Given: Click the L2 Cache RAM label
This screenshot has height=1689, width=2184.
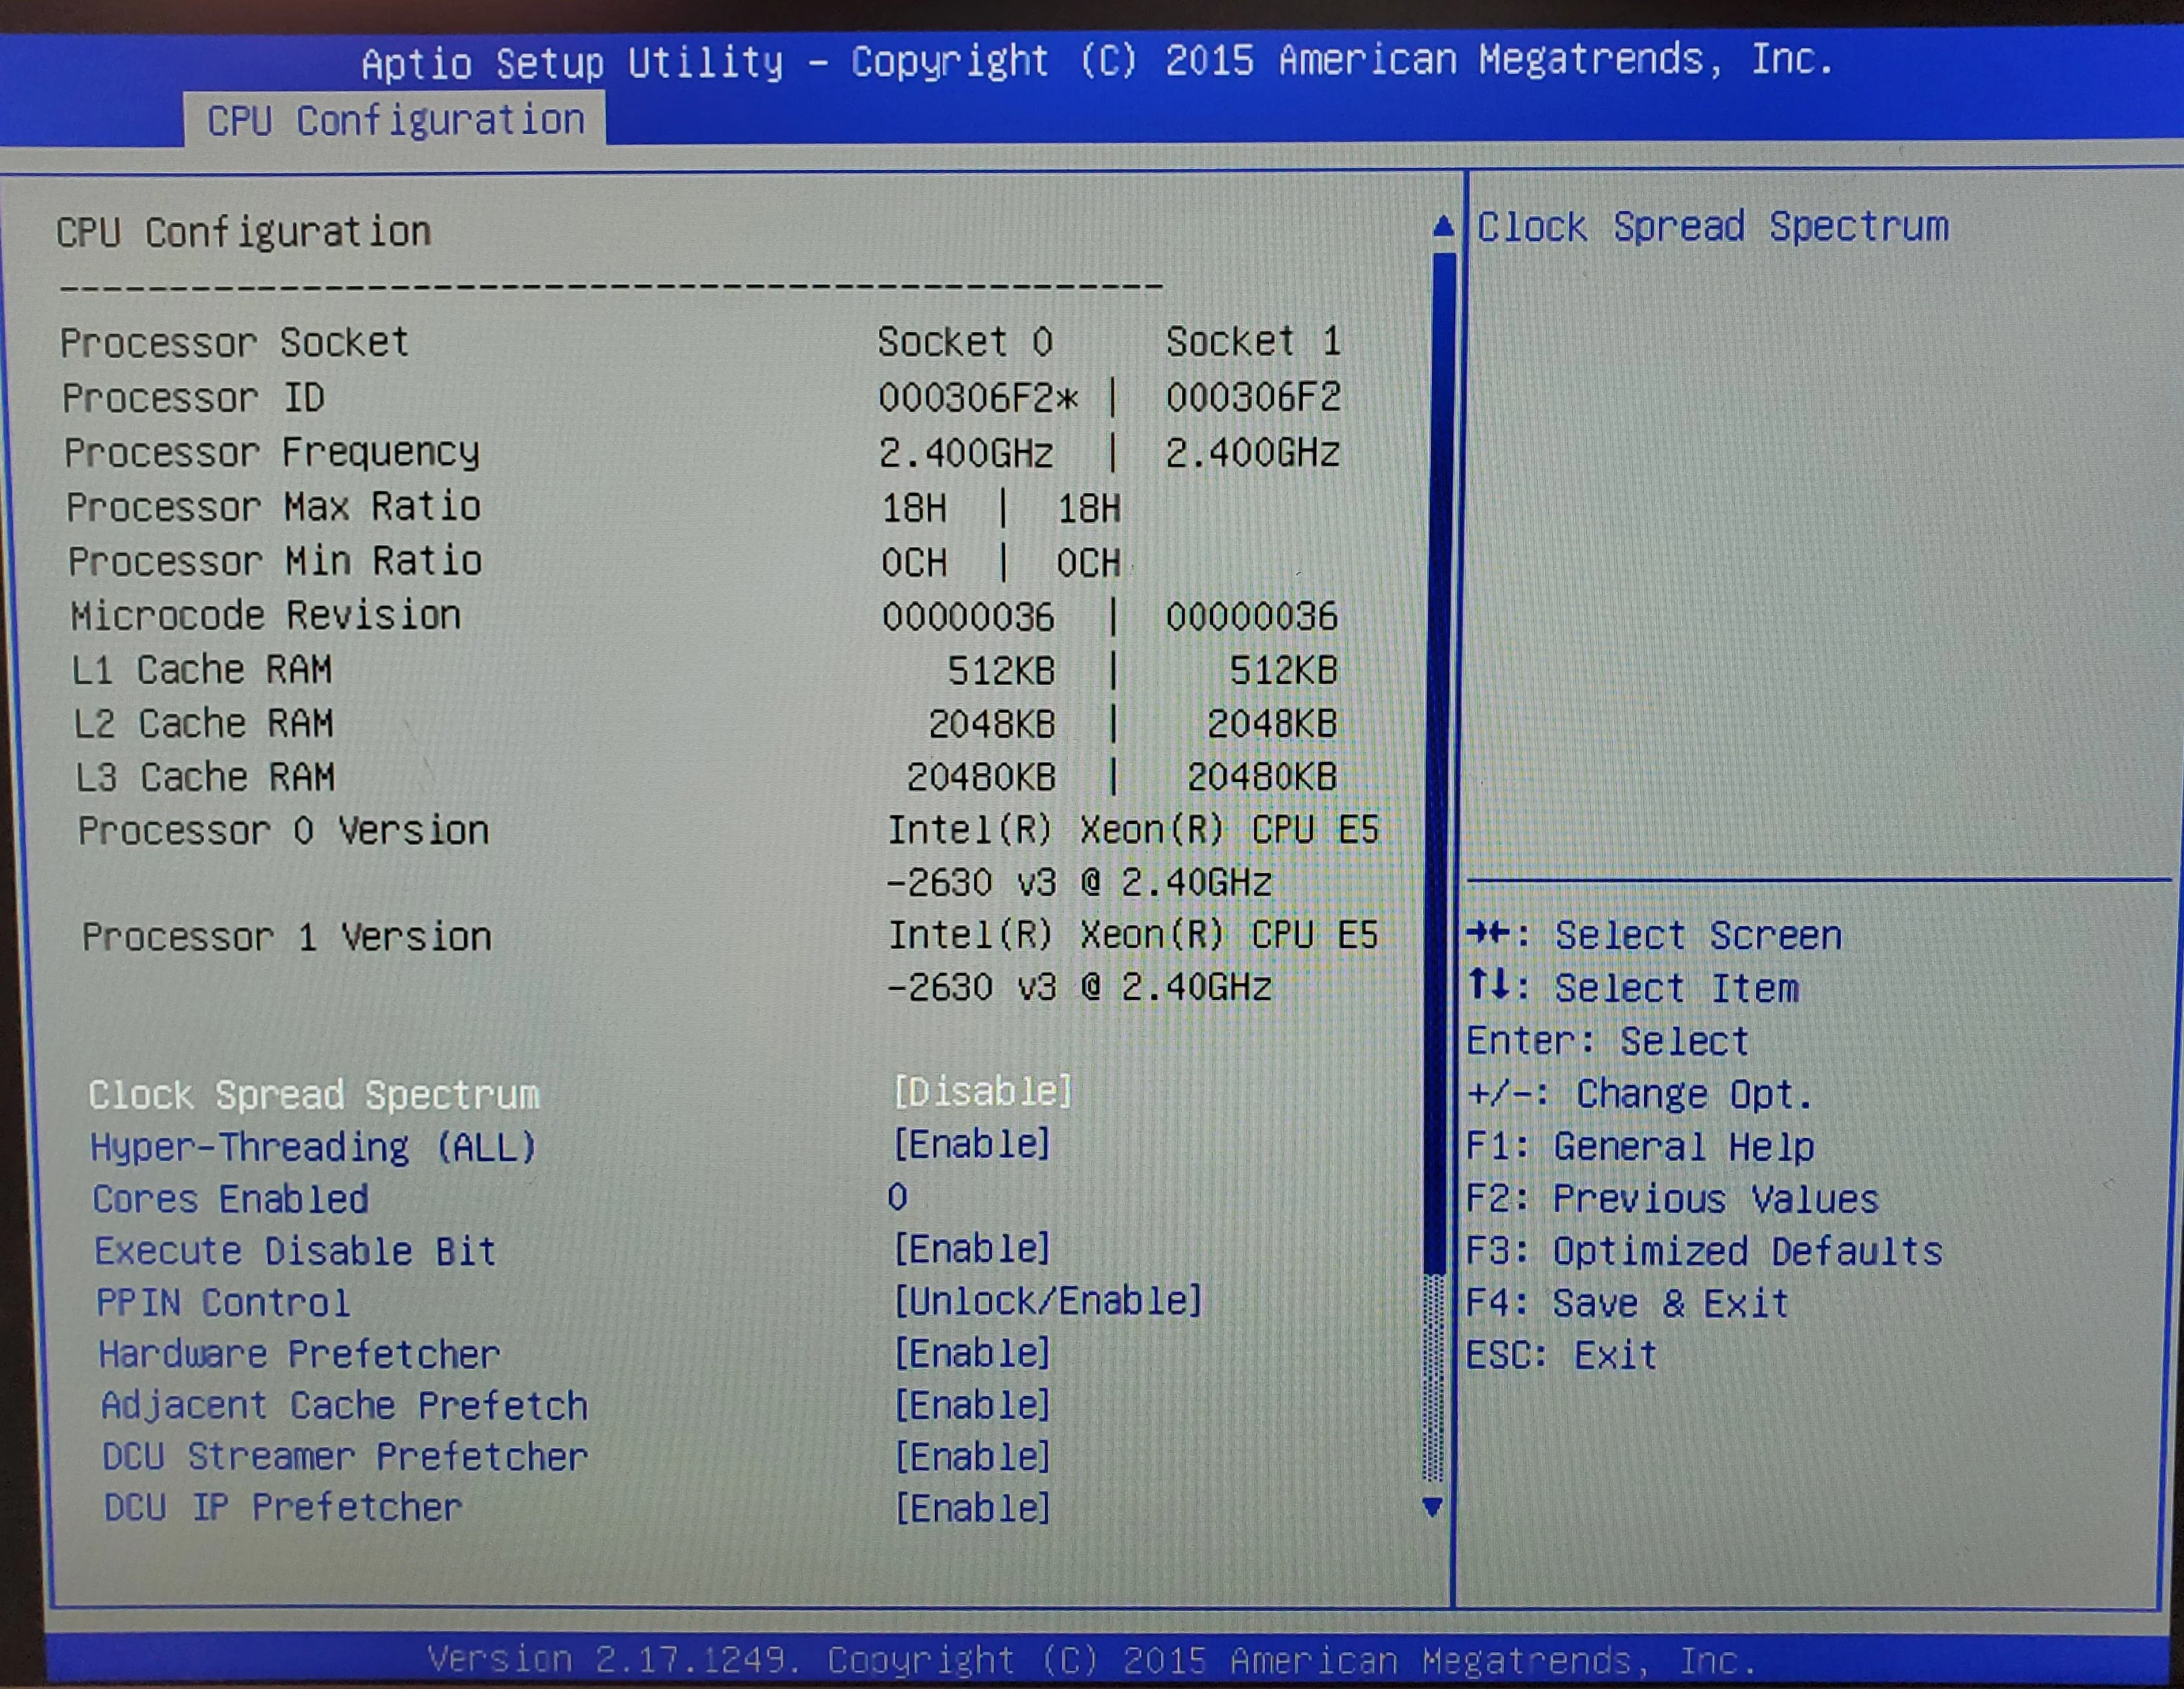Looking at the screenshot, I should tap(204, 723).
